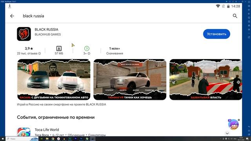
Task: Open File Explorer from the taskbar
Action: [x=47, y=139]
